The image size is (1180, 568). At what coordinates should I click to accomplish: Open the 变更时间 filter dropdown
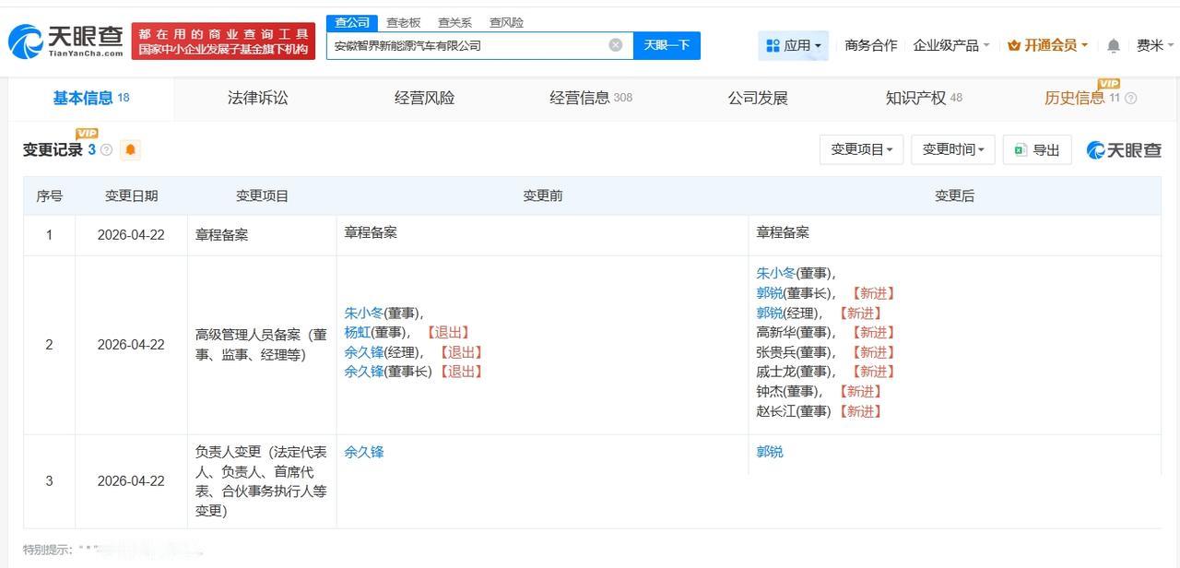pyautogui.click(x=952, y=149)
